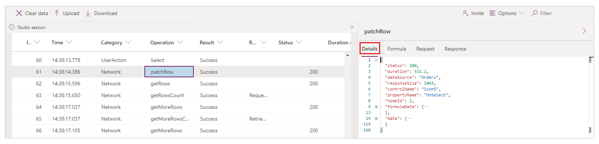Image resolution: width=599 pixels, height=144 pixels.
Task: Click the Clear data X icon
Action: tap(19, 13)
